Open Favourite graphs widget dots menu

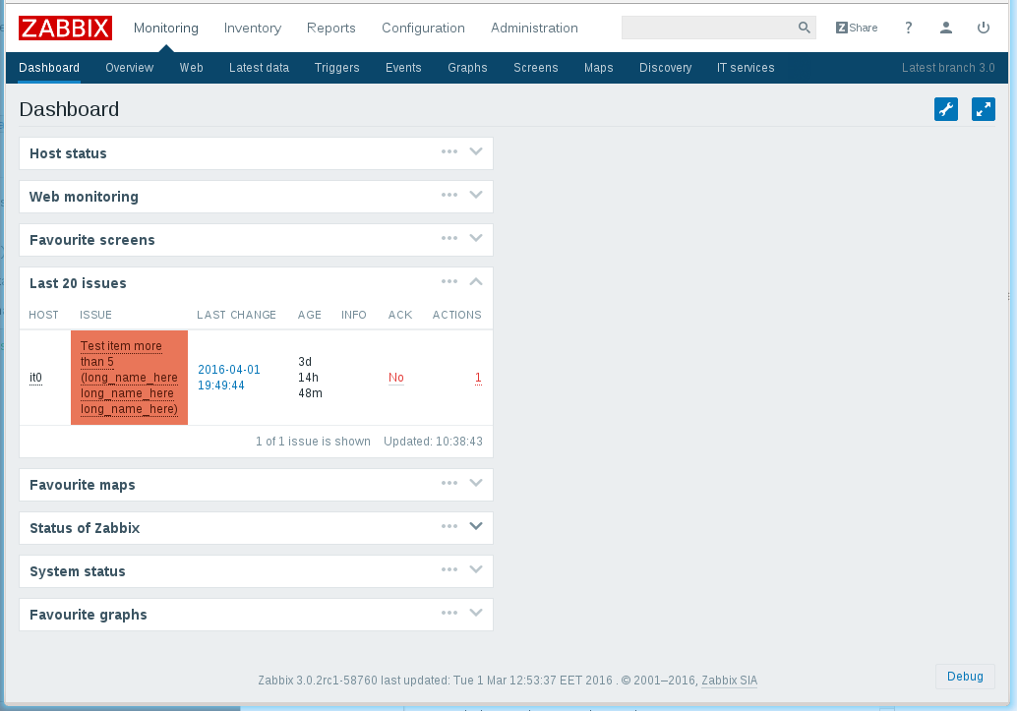[x=449, y=613]
